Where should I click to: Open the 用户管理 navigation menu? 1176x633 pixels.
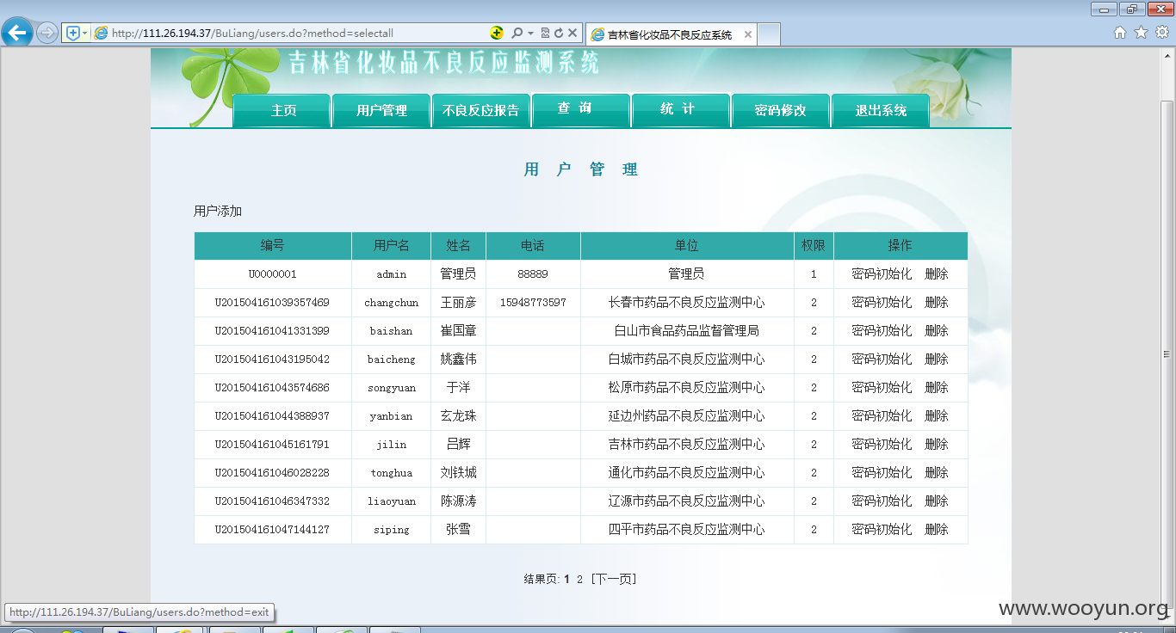381,110
